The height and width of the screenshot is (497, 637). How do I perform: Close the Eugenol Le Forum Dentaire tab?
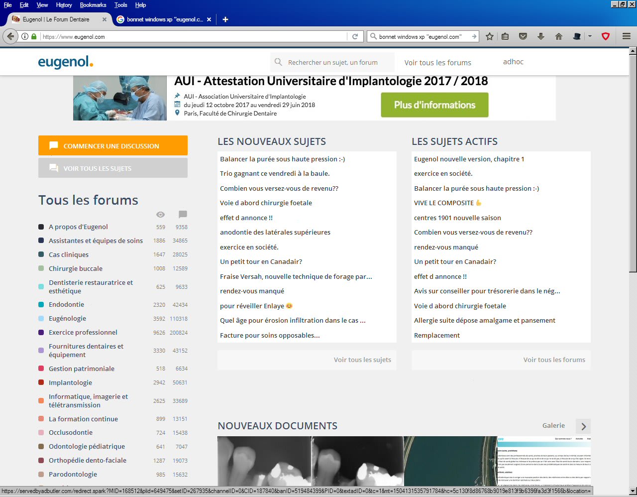tap(105, 19)
